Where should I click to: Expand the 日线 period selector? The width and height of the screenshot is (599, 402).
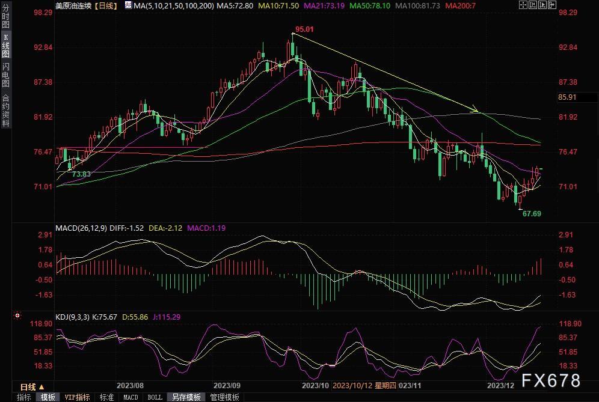tap(32, 387)
